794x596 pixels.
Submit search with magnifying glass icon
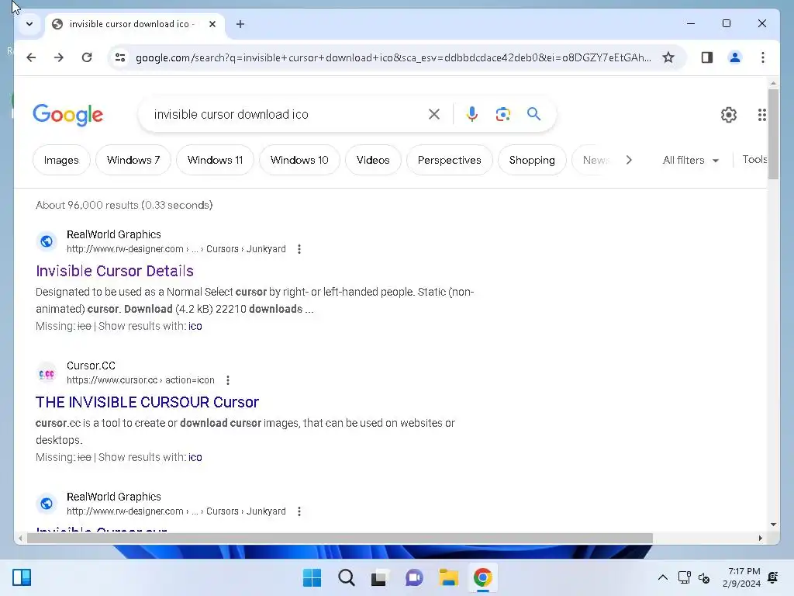point(533,114)
